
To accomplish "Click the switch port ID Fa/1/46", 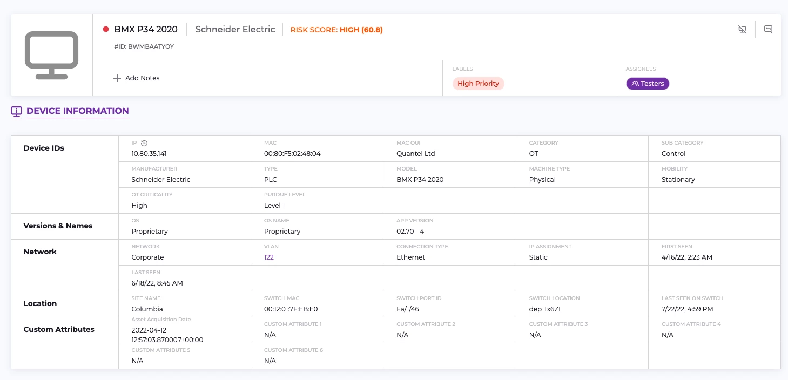I will point(408,309).
